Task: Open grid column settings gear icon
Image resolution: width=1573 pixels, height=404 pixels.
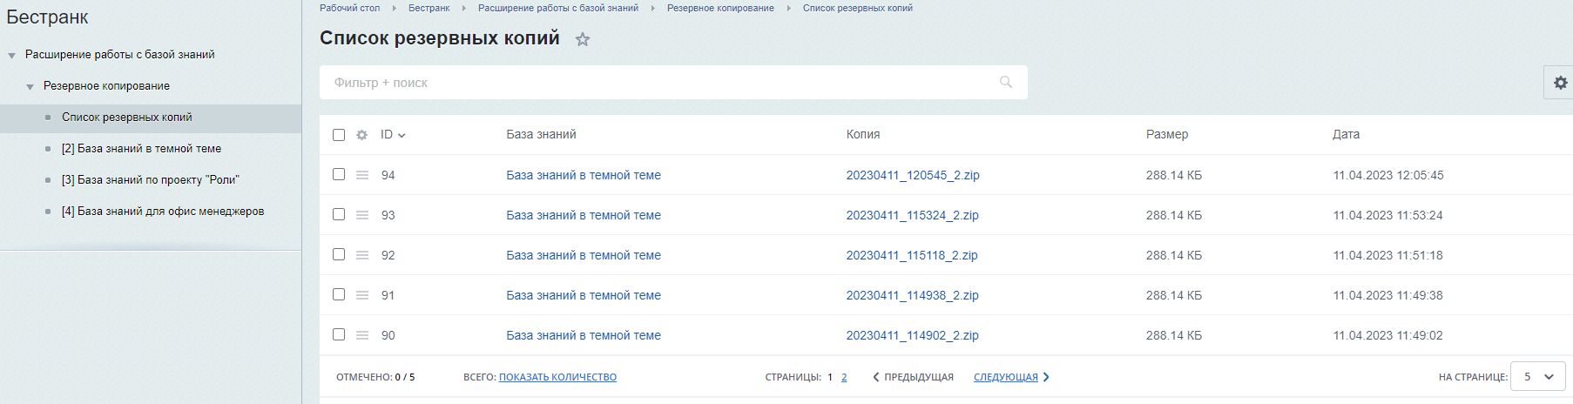Action: (362, 135)
